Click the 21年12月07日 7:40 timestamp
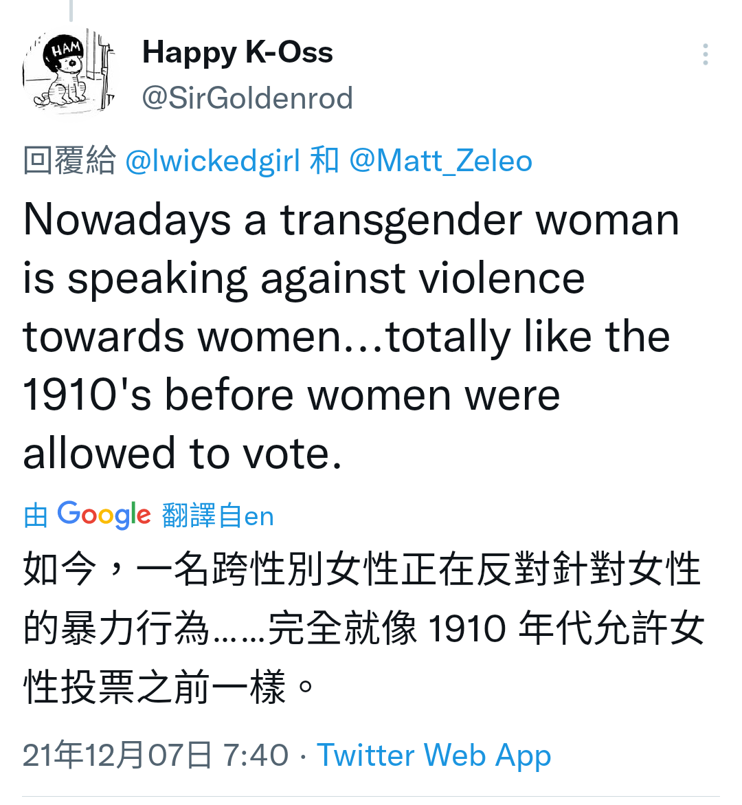 pyautogui.click(x=155, y=756)
